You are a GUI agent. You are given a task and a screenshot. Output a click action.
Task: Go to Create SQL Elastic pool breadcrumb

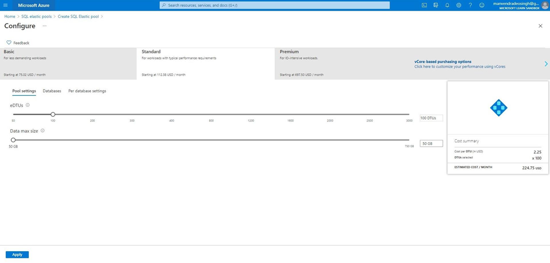click(x=78, y=16)
